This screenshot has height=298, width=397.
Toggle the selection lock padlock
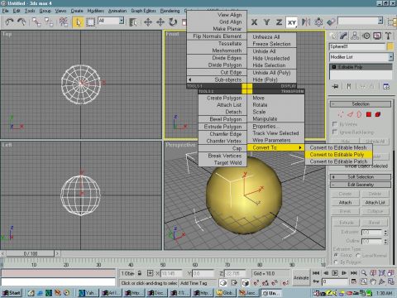coord(140,273)
